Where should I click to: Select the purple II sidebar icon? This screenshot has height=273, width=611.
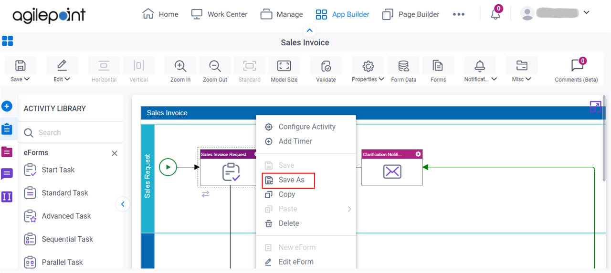click(x=7, y=197)
